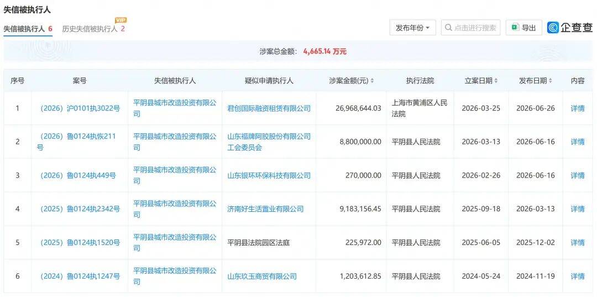Click the 导出 button
The image size is (597, 297).
coord(524,28)
